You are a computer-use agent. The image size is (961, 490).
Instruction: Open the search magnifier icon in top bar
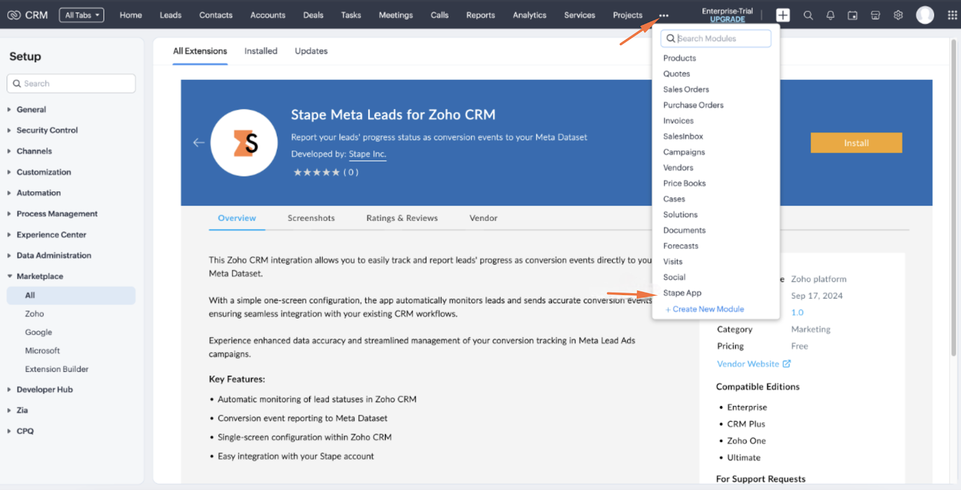click(x=808, y=15)
